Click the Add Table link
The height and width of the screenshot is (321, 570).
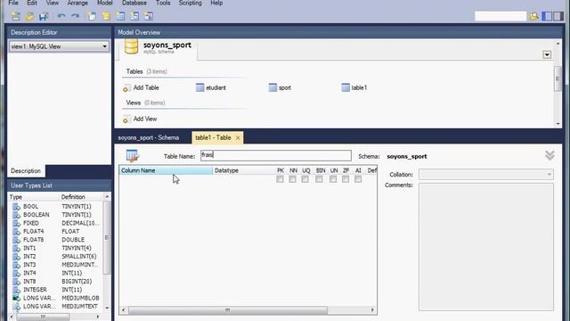pyautogui.click(x=146, y=87)
